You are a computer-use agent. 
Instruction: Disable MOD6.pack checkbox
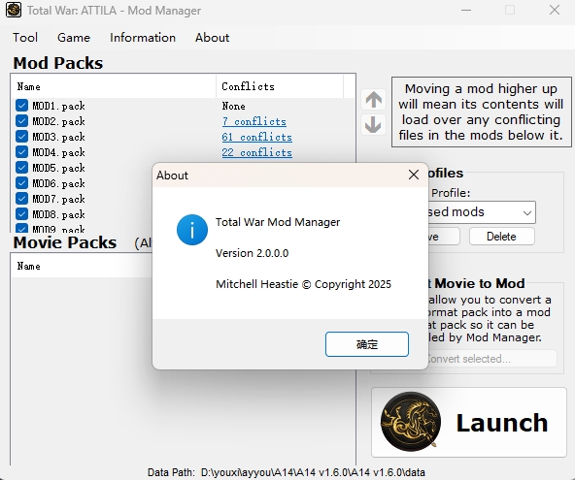21,182
